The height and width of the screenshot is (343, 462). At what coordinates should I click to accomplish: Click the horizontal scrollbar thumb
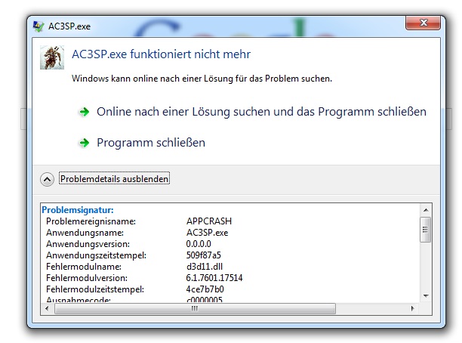[x=195, y=308]
